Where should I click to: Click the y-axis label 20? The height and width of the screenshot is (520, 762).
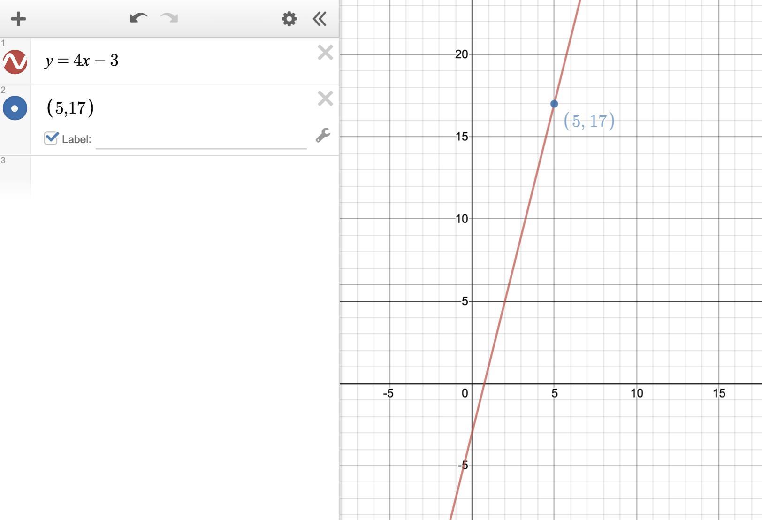(462, 54)
